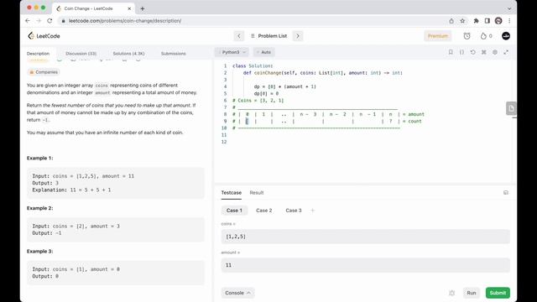This screenshot has height=302, width=537.
Task: Switch to the Submissions tab
Action: click(174, 54)
